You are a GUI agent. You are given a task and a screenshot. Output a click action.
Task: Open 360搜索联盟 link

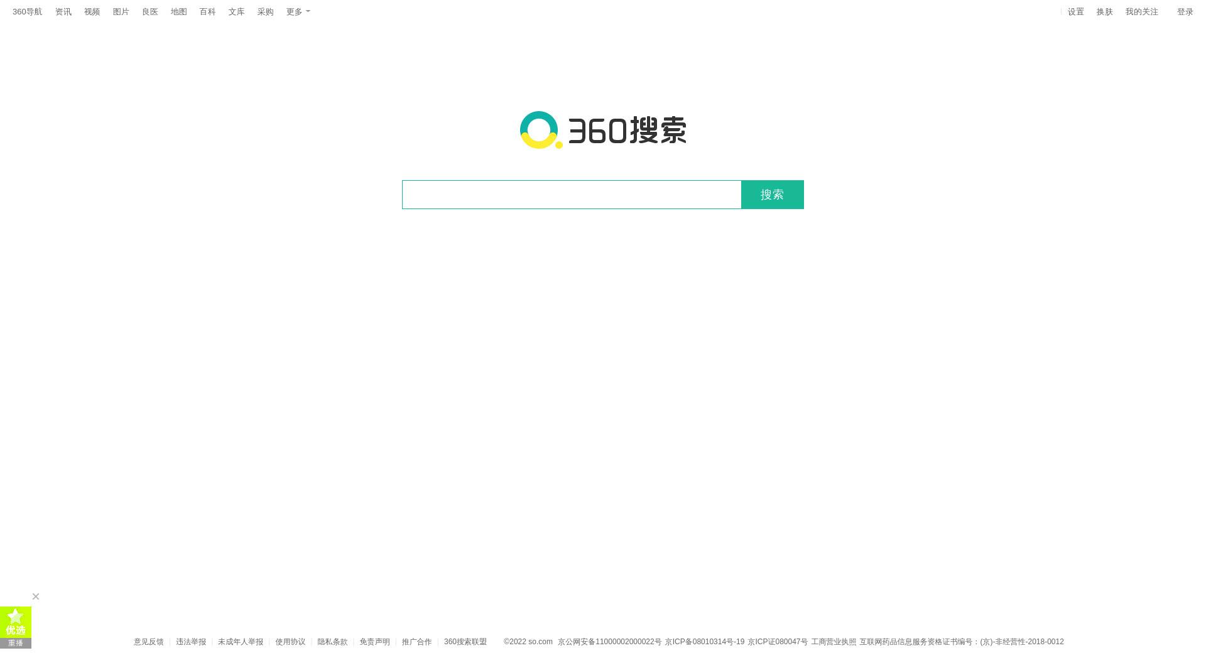tap(465, 642)
